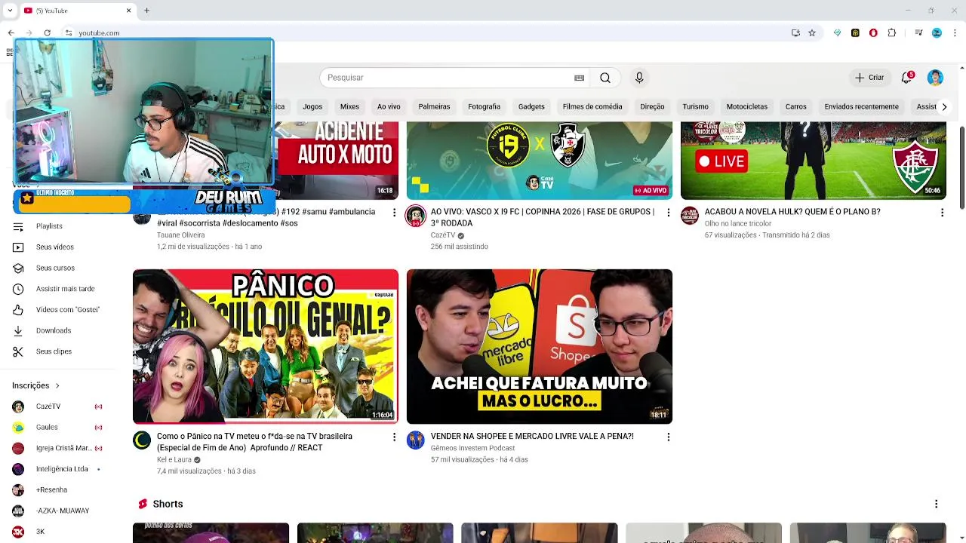
Task: Open Vídeos com "Gostei" list
Action: pyautogui.click(x=67, y=310)
